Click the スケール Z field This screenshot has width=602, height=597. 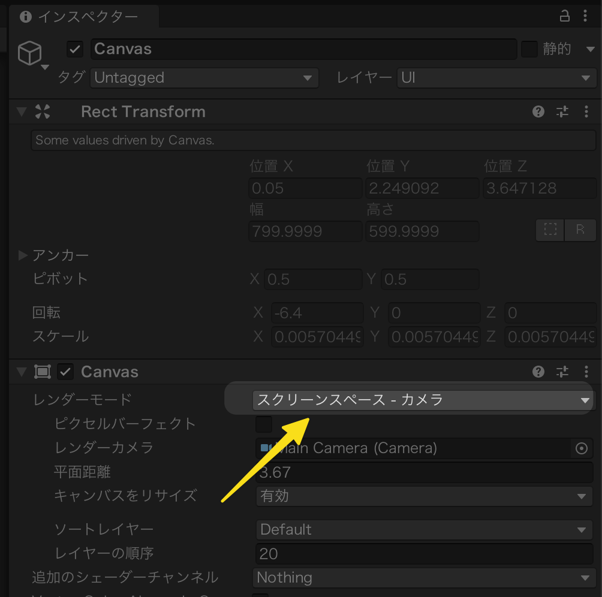tap(550, 337)
